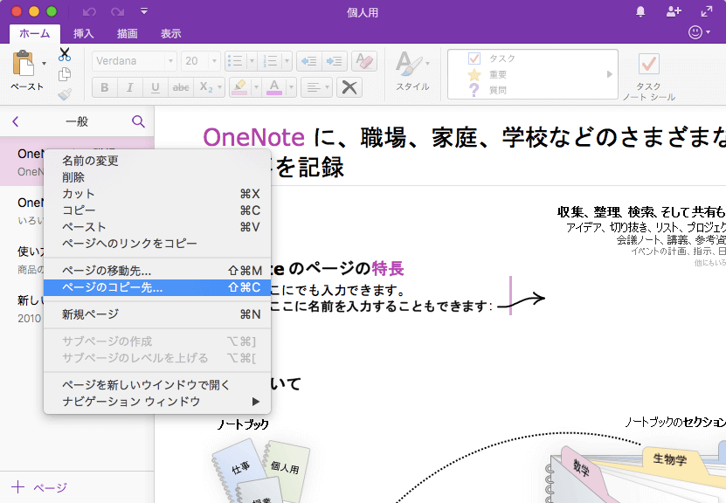Choose 名前の変更 from context menu
Screen dimensions: 726x503
coord(157,161)
